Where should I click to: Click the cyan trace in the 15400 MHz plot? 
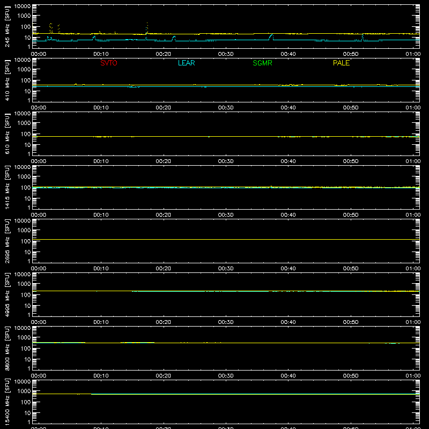(255, 394)
